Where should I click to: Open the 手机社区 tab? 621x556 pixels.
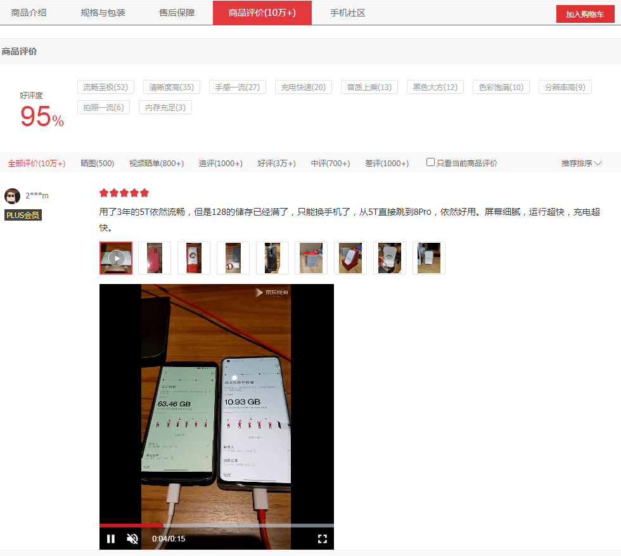click(347, 13)
